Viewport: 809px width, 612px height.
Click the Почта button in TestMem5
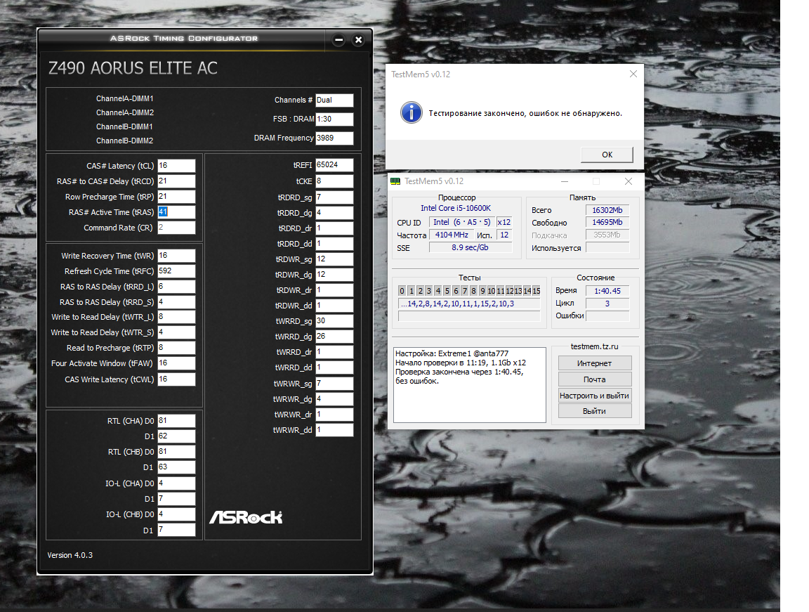pos(594,379)
